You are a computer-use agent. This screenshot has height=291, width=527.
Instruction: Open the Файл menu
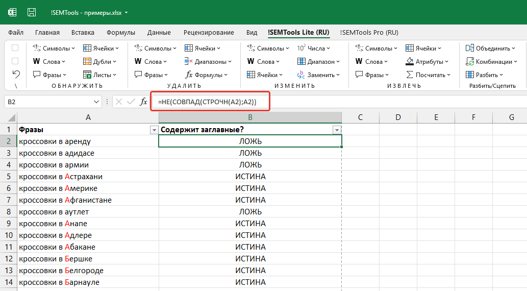16,32
